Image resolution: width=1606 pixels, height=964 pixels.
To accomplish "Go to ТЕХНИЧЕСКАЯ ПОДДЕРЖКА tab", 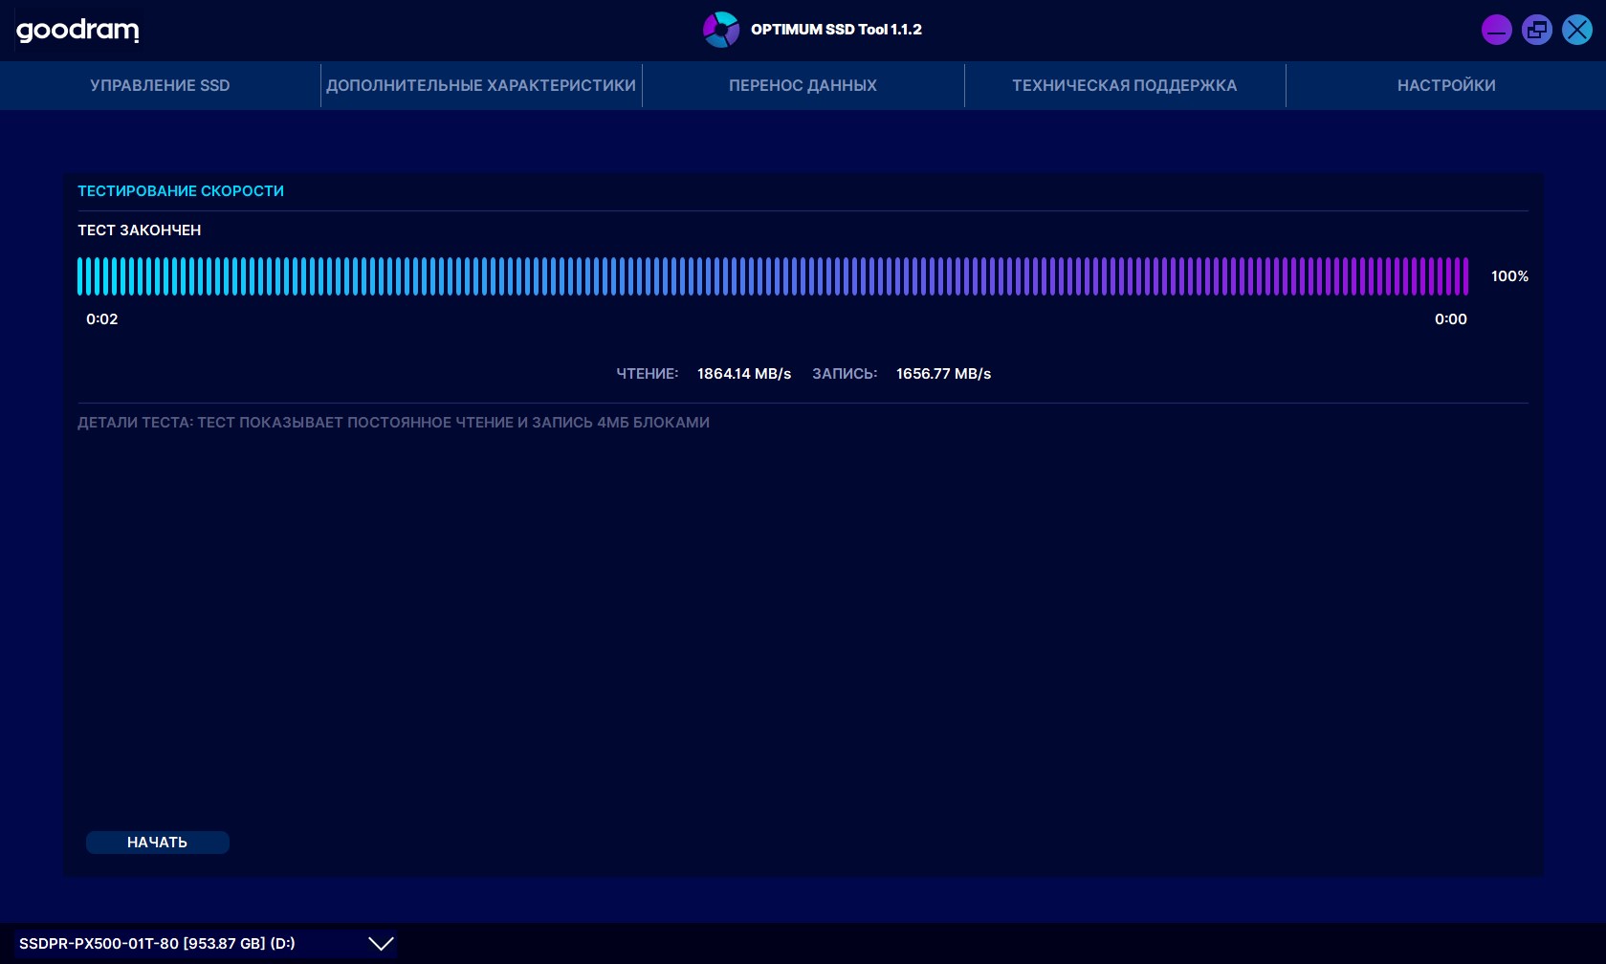I will tap(1125, 85).
